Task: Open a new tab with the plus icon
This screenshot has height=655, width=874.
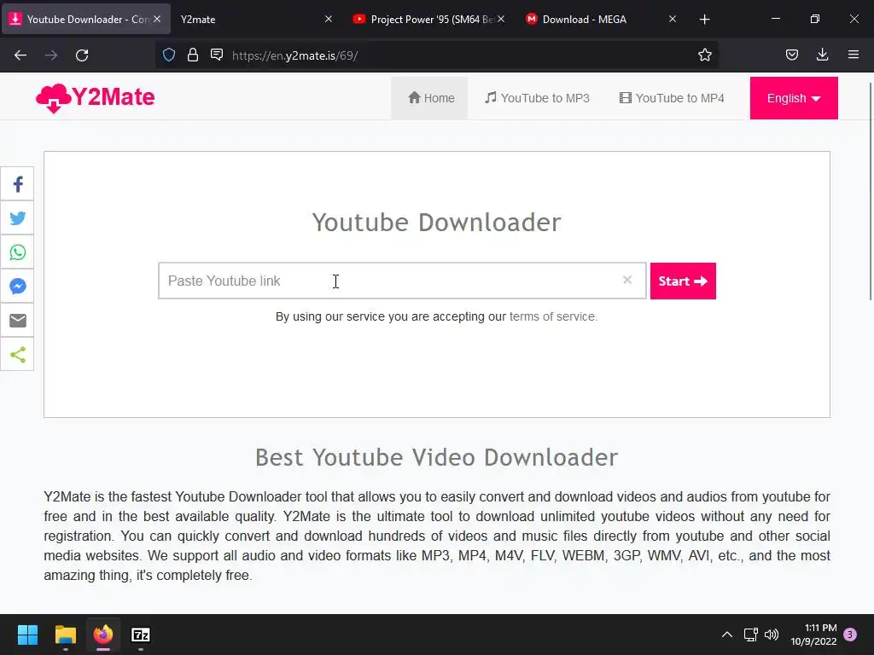Action: [x=704, y=20]
